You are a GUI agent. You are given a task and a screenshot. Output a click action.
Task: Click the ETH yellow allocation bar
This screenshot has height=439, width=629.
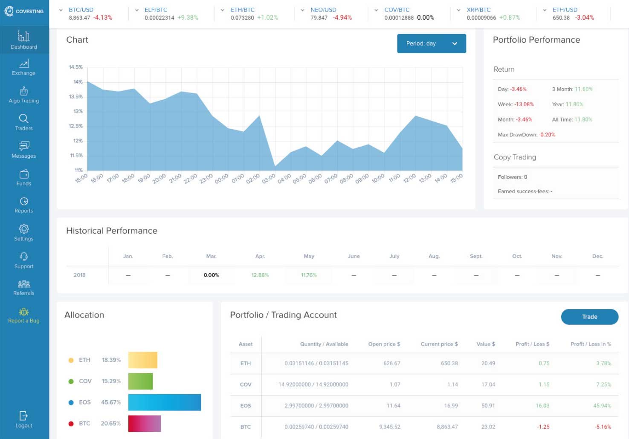pyautogui.click(x=143, y=360)
